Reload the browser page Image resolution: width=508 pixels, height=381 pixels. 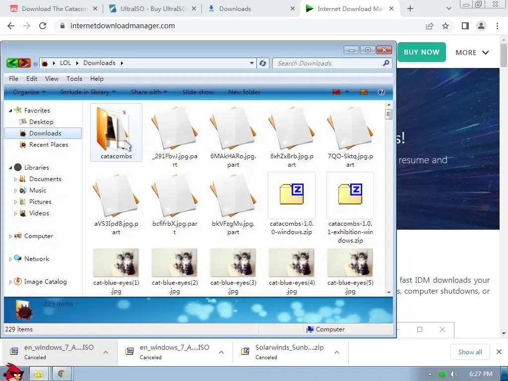pyautogui.click(x=43, y=26)
